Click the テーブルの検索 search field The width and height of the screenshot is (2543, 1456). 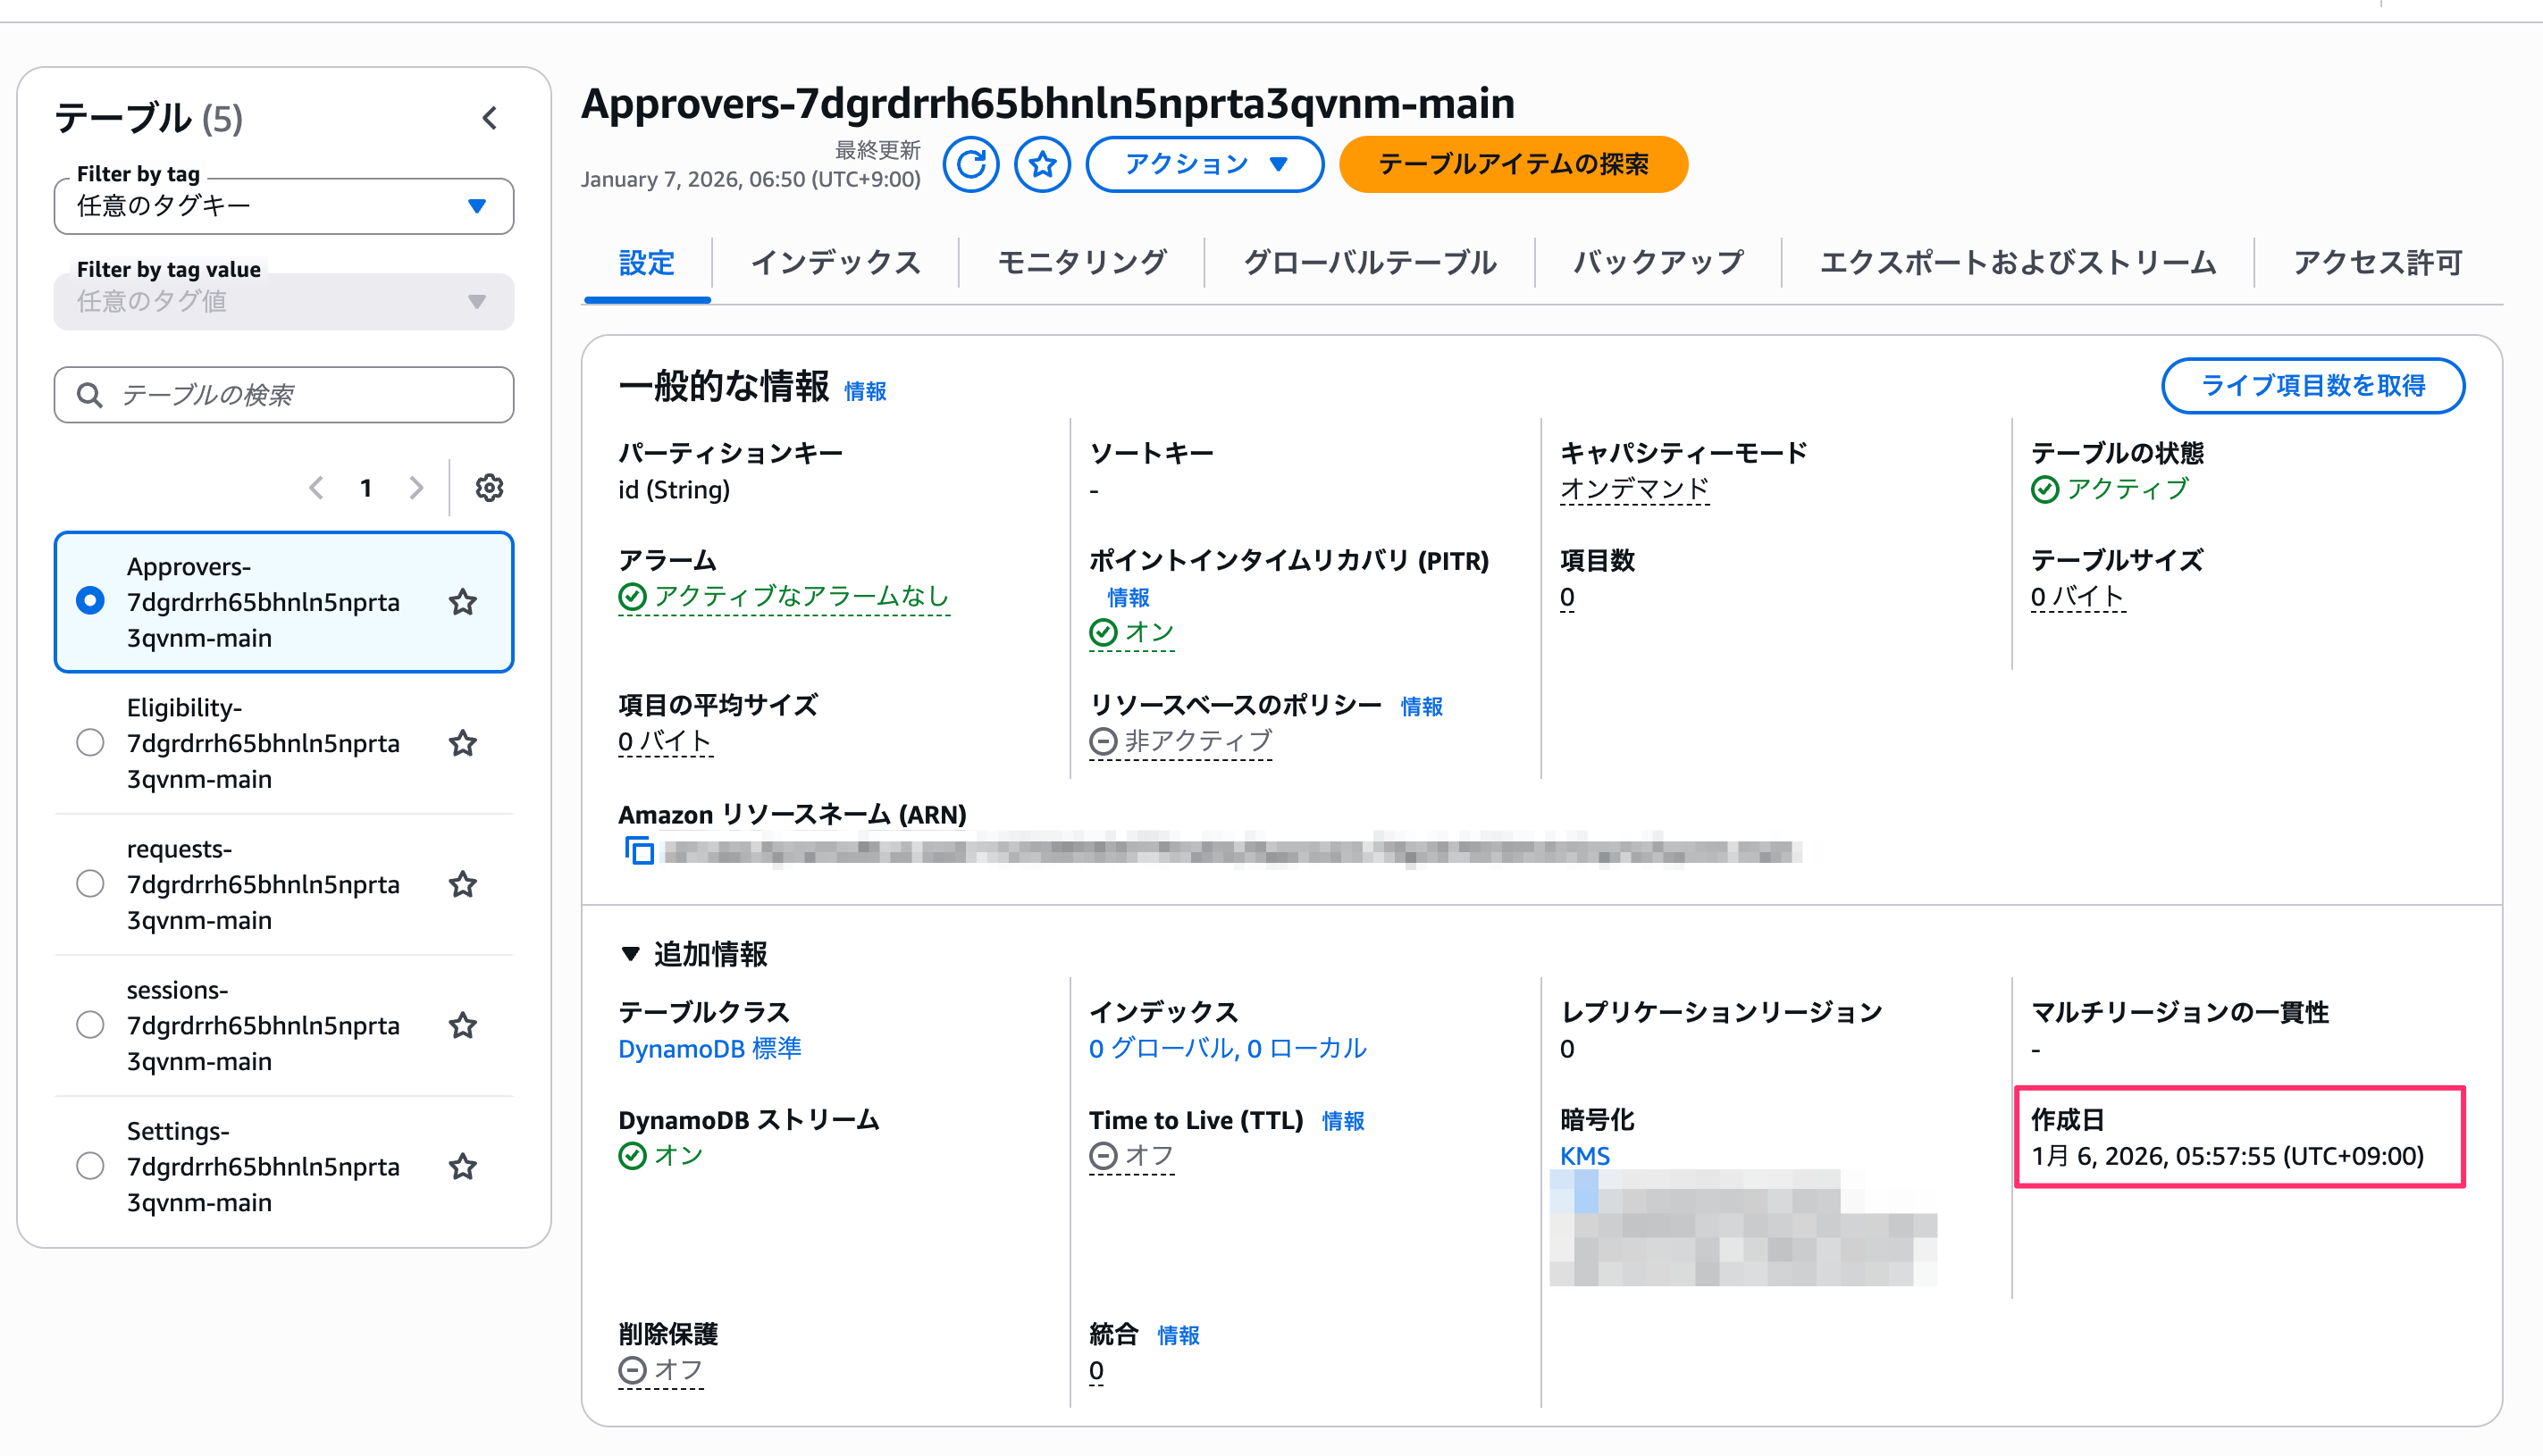[300, 395]
